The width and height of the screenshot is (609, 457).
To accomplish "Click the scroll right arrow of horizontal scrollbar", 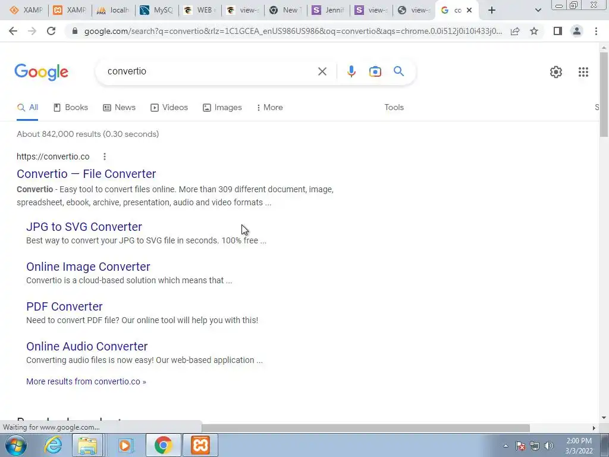I will pyautogui.click(x=594, y=428).
